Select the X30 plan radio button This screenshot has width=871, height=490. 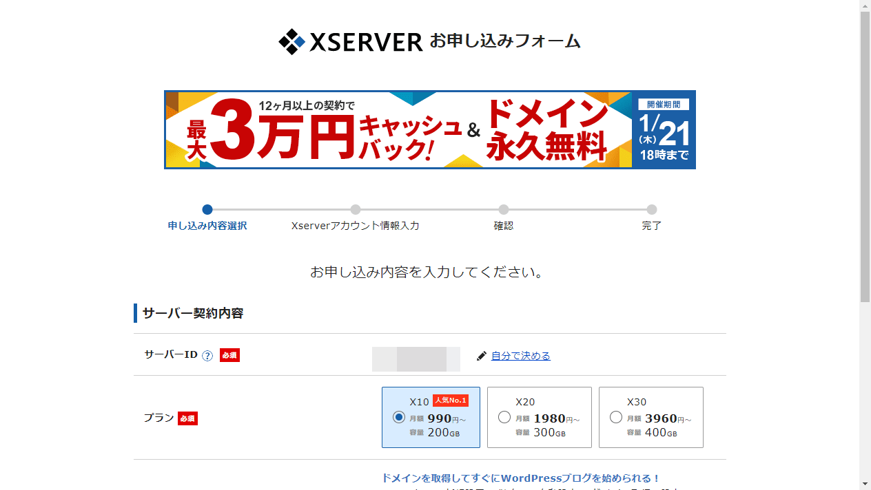(615, 417)
